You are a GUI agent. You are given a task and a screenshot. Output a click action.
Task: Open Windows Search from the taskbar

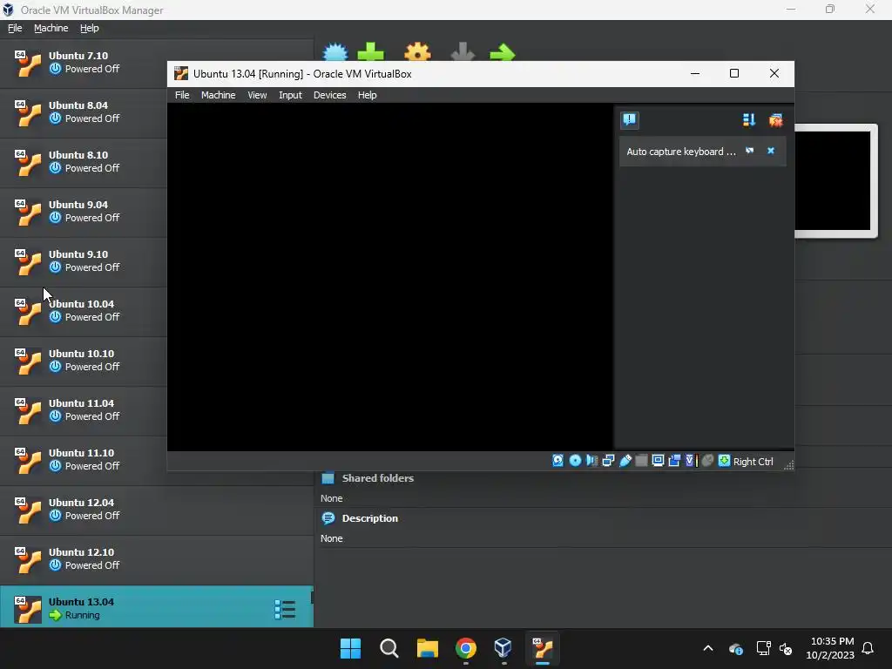click(x=389, y=648)
